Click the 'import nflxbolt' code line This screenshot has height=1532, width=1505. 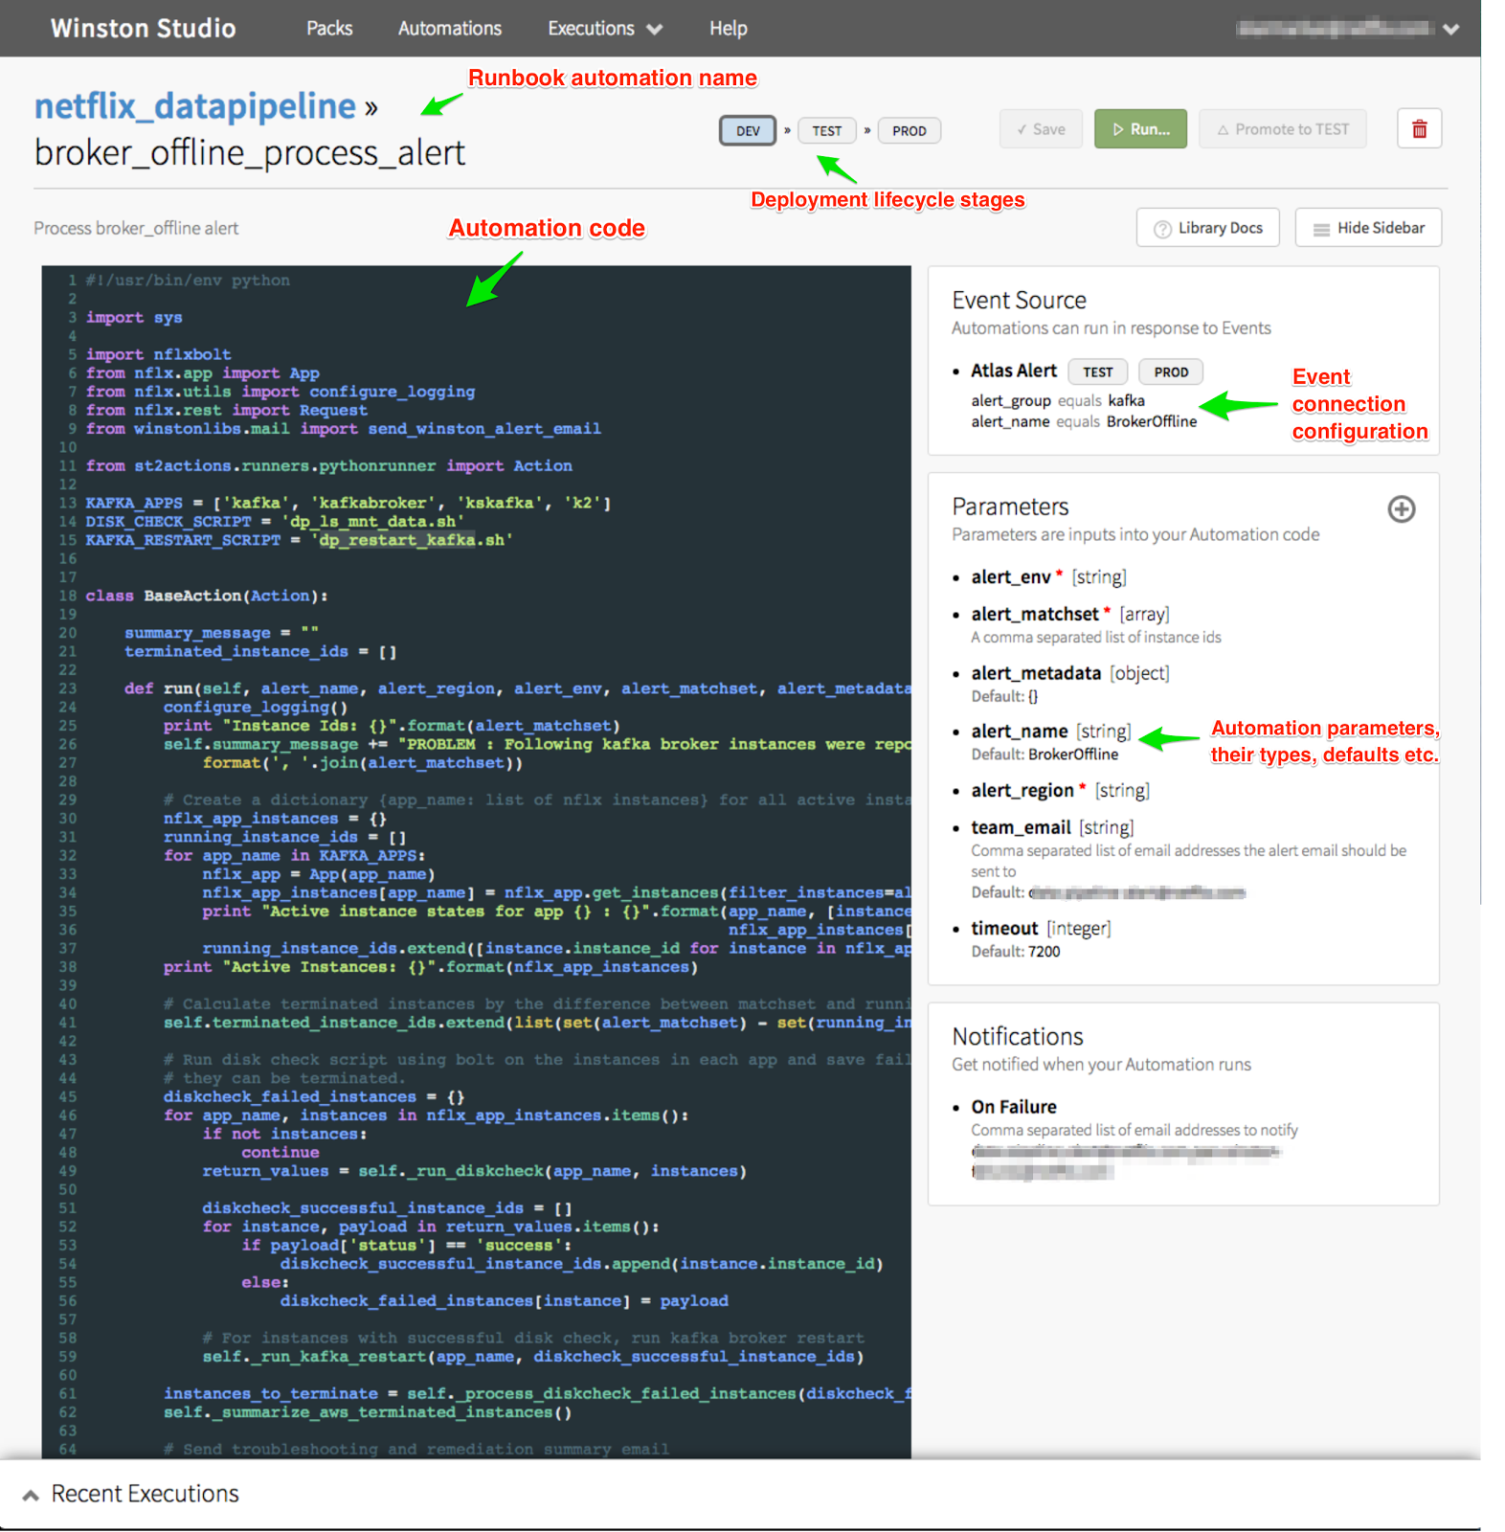tap(158, 354)
